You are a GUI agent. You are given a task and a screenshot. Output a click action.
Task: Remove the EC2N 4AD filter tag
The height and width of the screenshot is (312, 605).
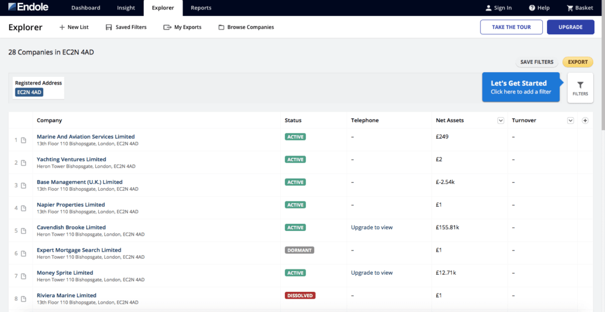(30, 92)
